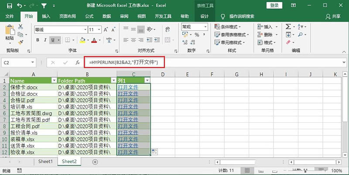Screen dimensions: 349x175
Task: Click the Cut scissors icon
Action: coord(21,27)
